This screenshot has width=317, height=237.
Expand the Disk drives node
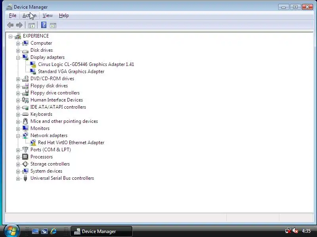[x=18, y=51]
